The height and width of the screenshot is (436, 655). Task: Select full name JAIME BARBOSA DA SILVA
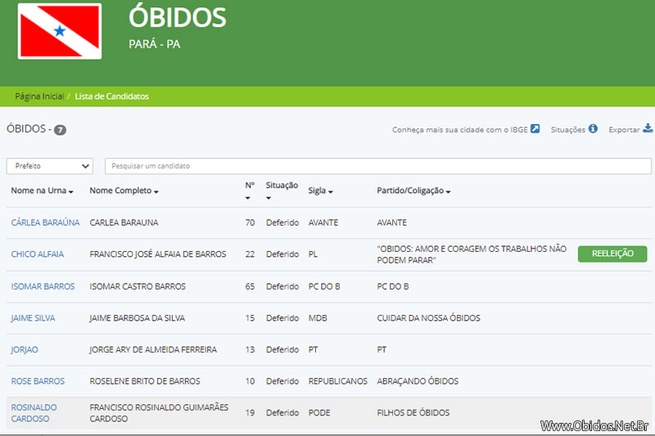(137, 318)
